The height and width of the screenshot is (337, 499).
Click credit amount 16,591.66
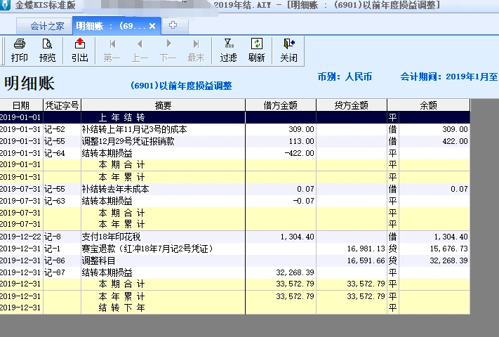click(366, 260)
